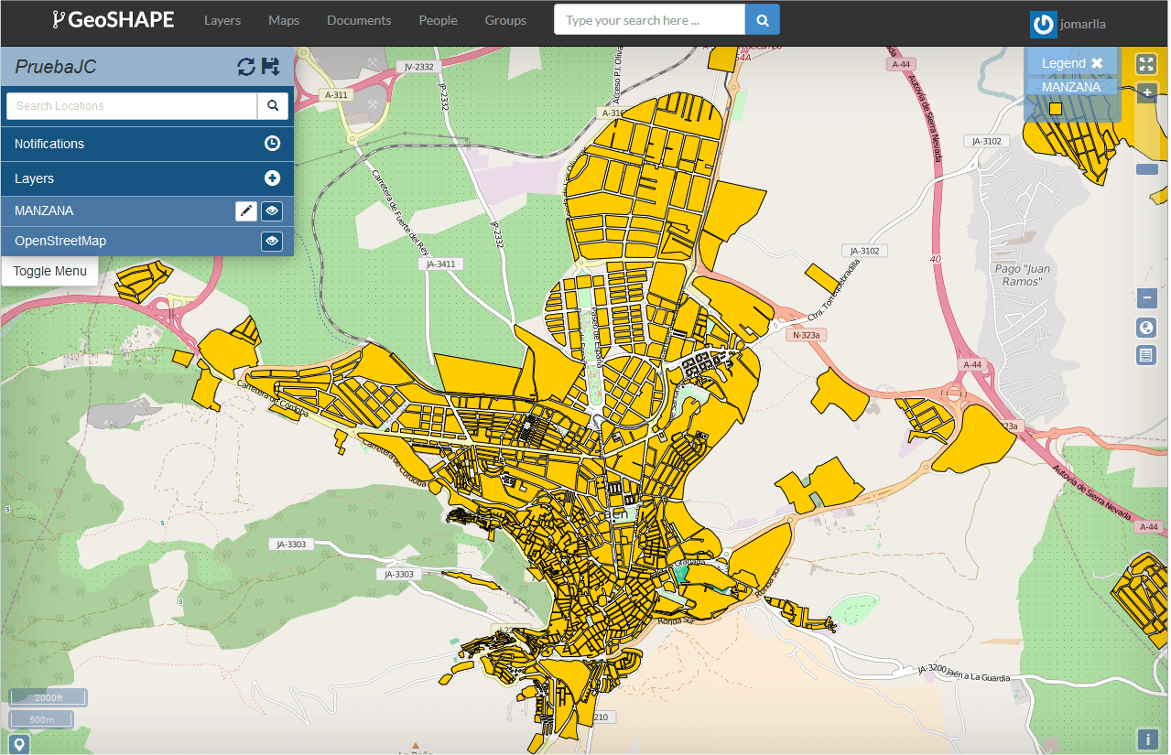Click the Toggle Menu button
Viewport: 1171px width, 755px height.
(x=50, y=272)
